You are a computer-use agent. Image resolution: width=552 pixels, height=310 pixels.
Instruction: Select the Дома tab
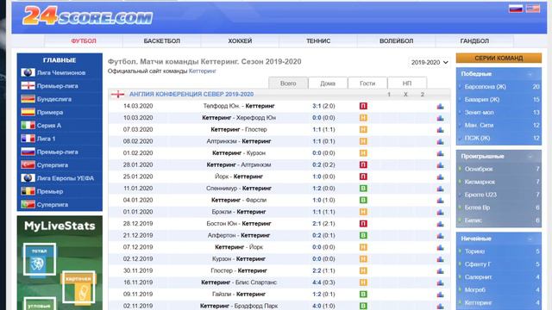(x=328, y=84)
